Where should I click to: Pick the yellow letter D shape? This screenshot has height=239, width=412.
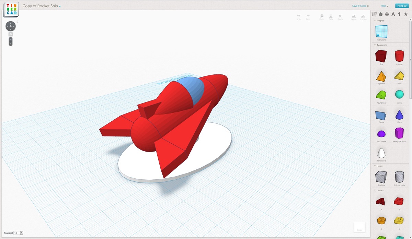tap(399, 221)
